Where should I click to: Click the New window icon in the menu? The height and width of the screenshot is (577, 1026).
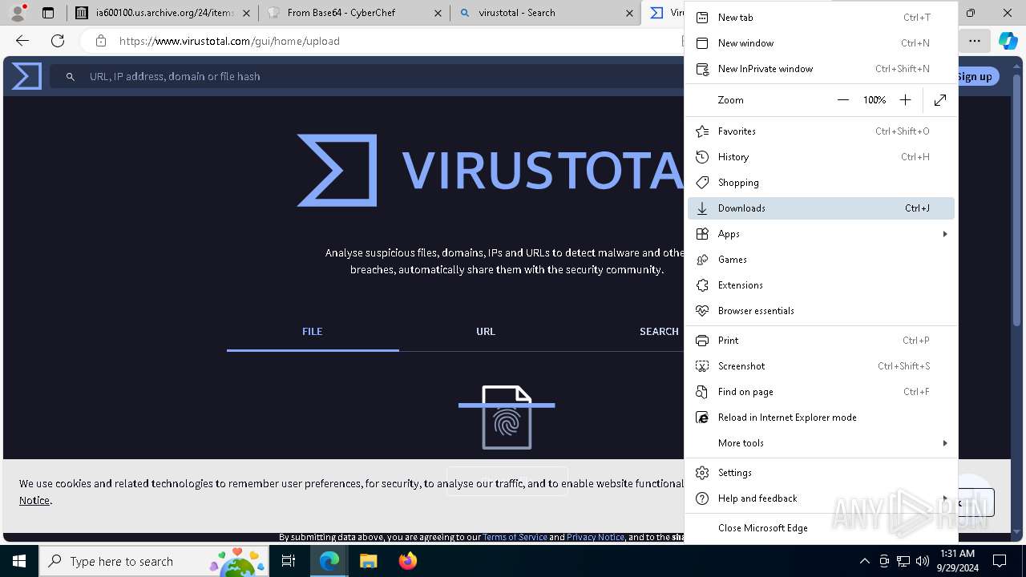point(702,43)
